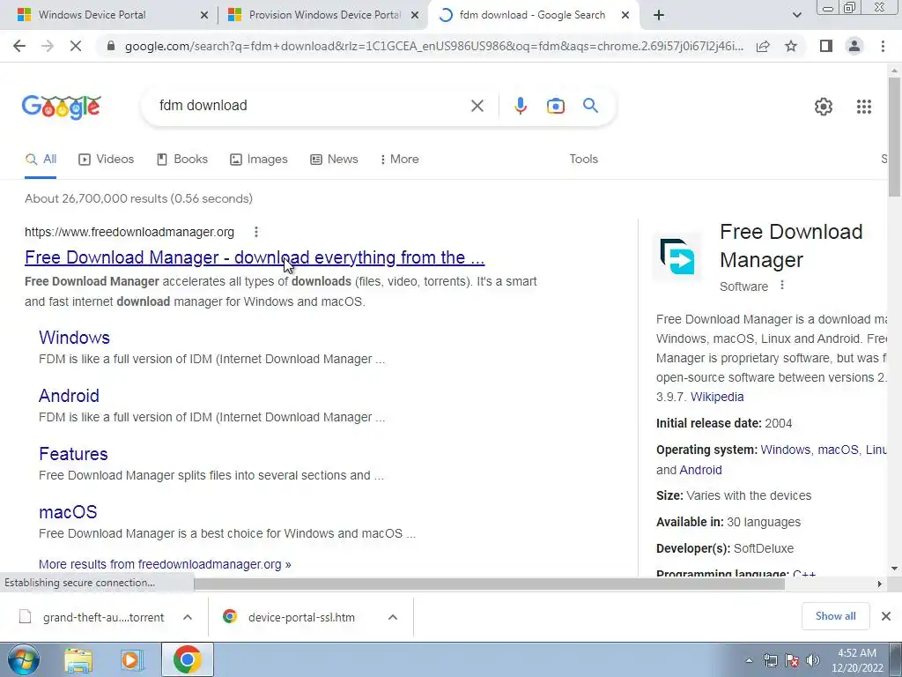Open the Wikipedia link in knowledge panel

pyautogui.click(x=717, y=397)
